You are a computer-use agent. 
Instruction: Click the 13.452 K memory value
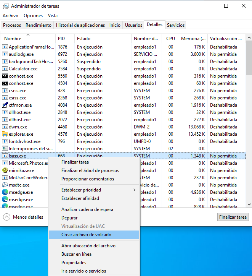coord(197,134)
